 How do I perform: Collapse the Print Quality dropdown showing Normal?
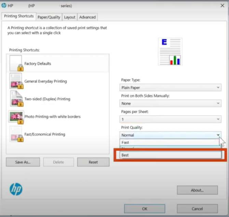170,135
